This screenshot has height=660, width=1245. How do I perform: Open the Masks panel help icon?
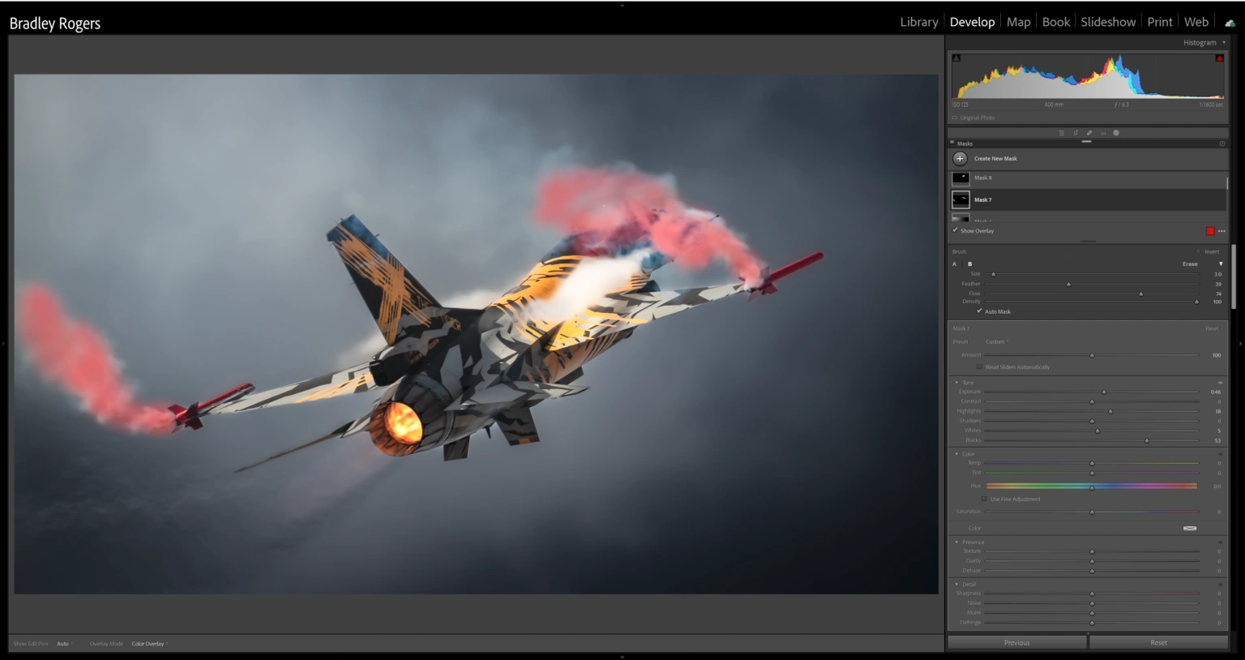pyautogui.click(x=1222, y=144)
